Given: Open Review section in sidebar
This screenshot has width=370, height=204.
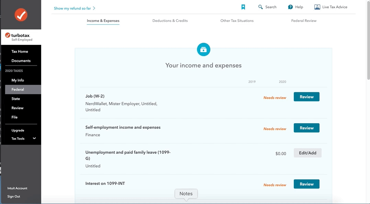Looking at the screenshot, I should (18, 108).
